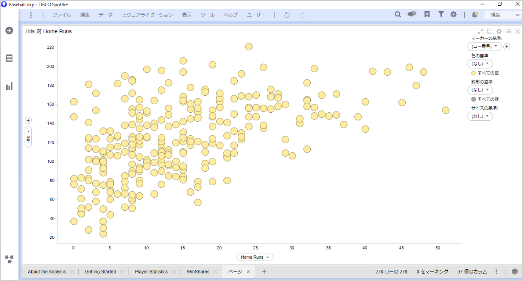
Task: Click the search magnifier icon in toolbar
Action: pyautogui.click(x=398, y=15)
